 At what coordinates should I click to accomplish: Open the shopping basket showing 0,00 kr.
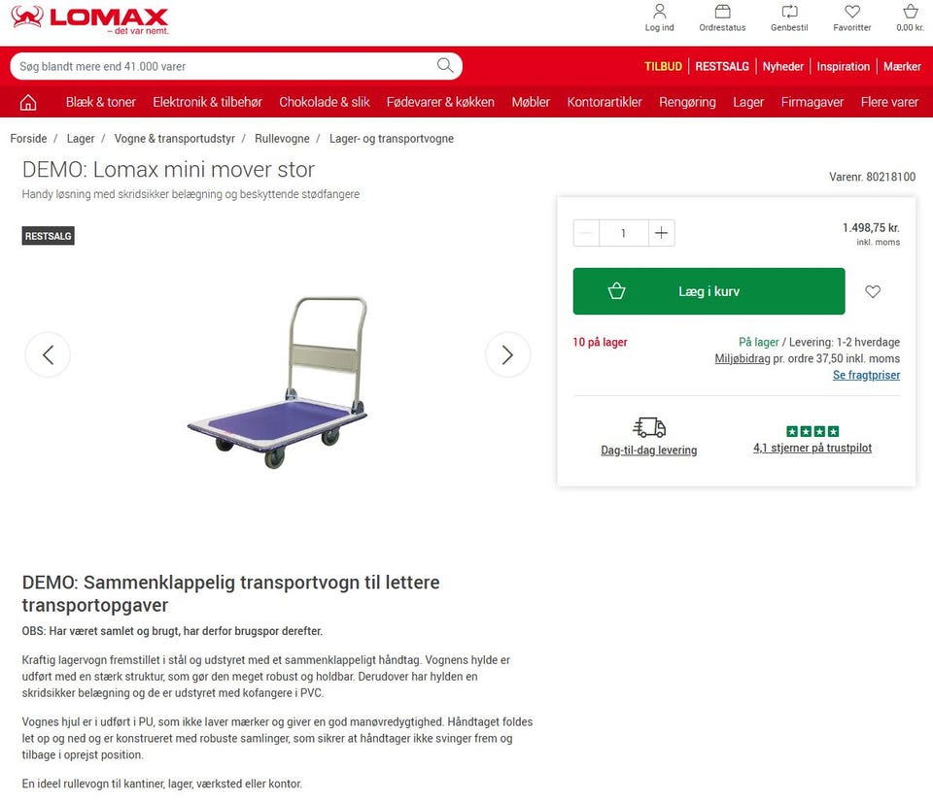(x=910, y=12)
